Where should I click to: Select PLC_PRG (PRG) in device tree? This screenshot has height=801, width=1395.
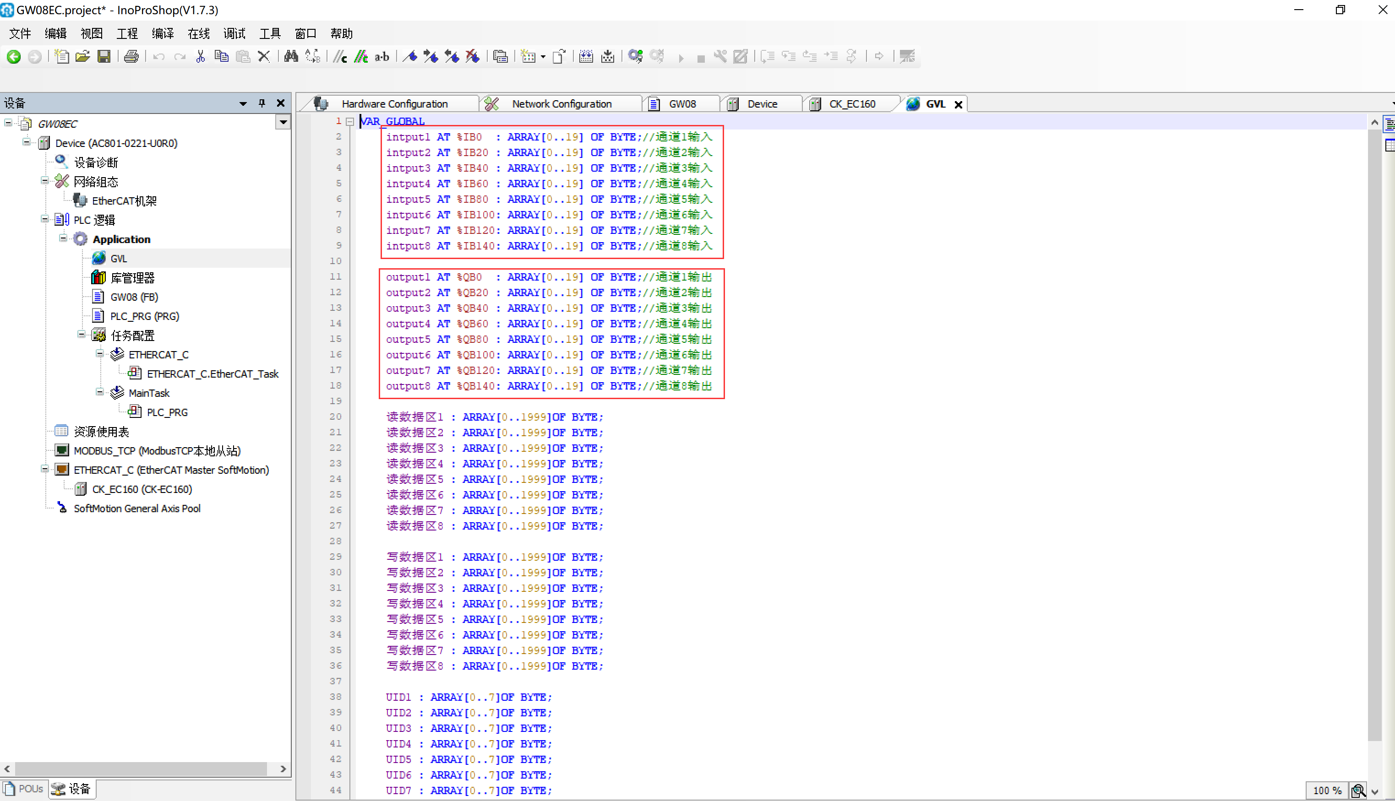click(x=144, y=316)
